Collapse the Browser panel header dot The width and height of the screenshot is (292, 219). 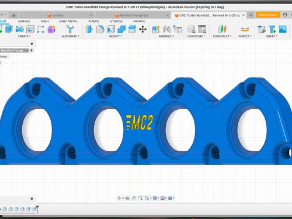(32, 44)
